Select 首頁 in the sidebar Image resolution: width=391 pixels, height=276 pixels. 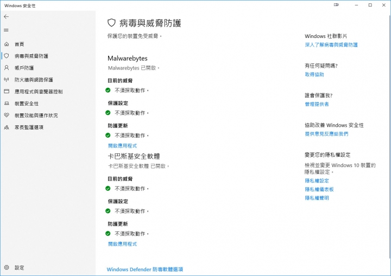click(x=19, y=44)
